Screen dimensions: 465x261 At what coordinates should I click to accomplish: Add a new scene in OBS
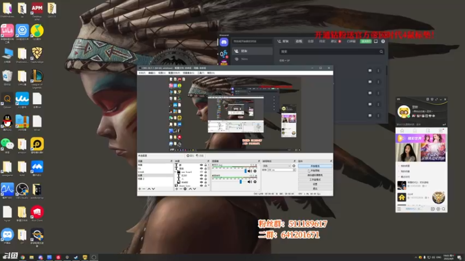pos(139,189)
